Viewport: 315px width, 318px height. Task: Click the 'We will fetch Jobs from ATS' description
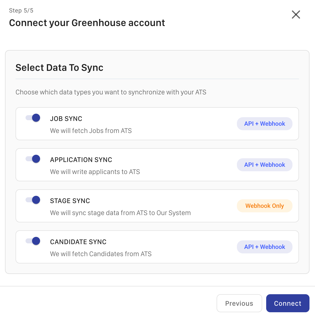(x=91, y=131)
